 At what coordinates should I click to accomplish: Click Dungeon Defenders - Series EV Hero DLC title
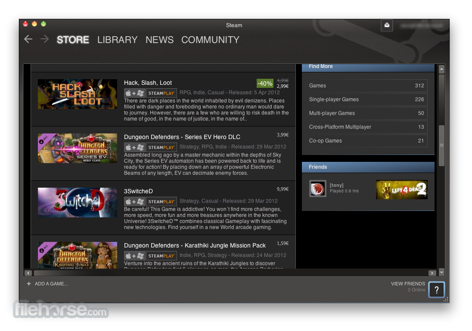click(x=182, y=137)
